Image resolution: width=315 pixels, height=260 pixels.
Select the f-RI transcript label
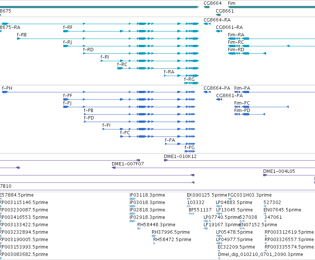click(104, 57)
